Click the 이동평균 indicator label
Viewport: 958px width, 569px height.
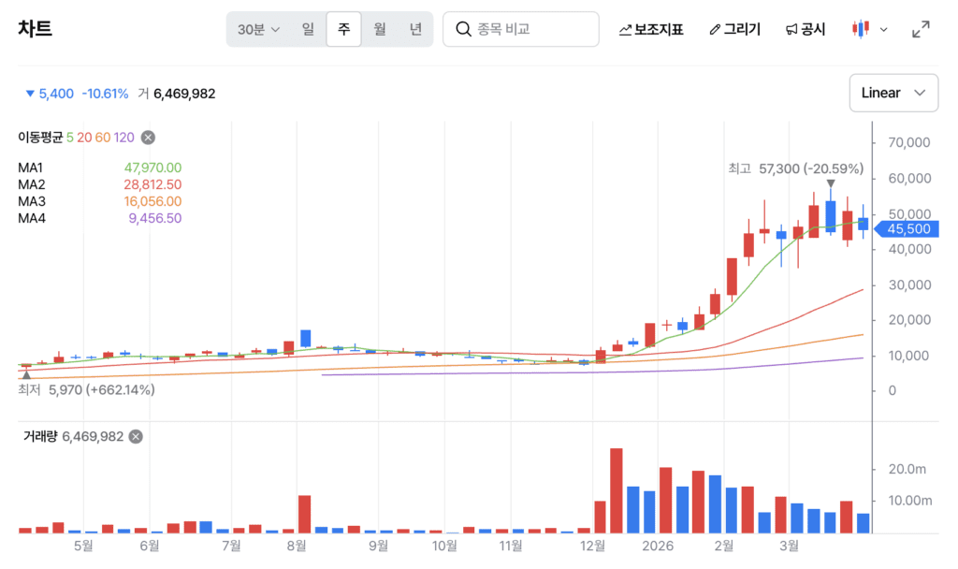39,138
